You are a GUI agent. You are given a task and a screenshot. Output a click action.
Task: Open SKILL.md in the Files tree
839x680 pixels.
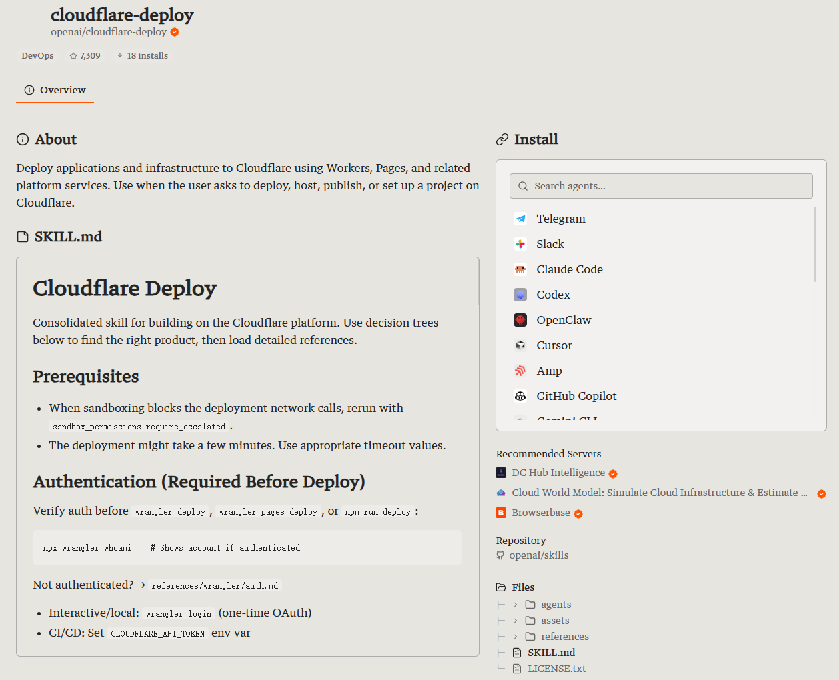pos(551,653)
